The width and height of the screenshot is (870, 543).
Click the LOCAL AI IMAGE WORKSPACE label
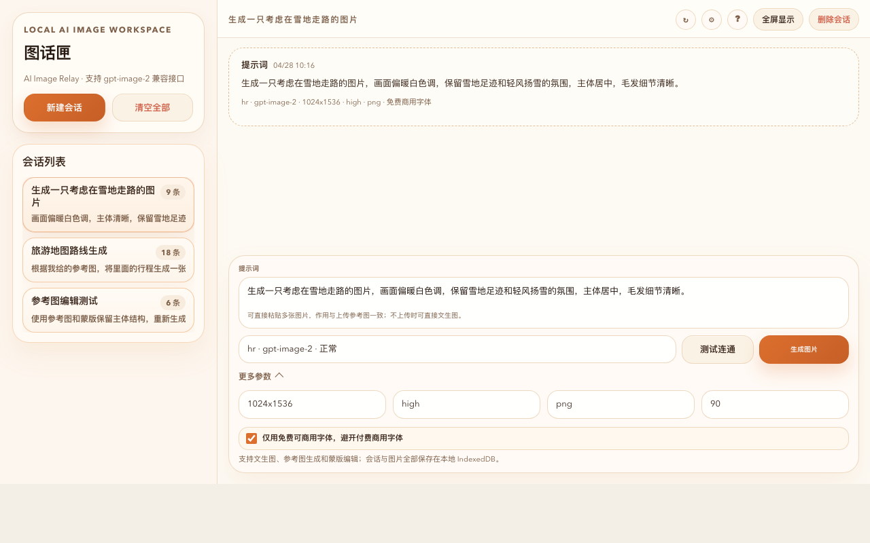pyautogui.click(x=98, y=30)
